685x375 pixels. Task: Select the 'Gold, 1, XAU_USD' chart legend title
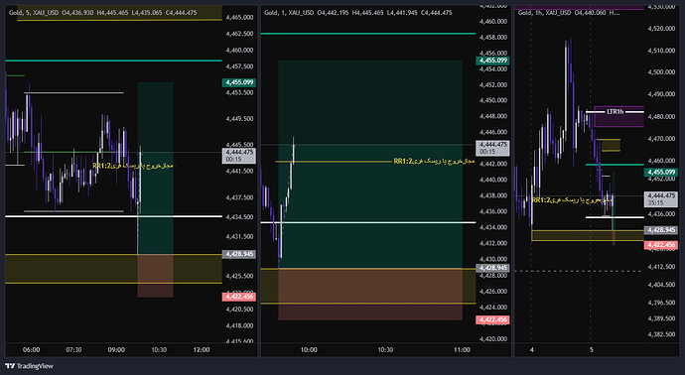[289, 13]
